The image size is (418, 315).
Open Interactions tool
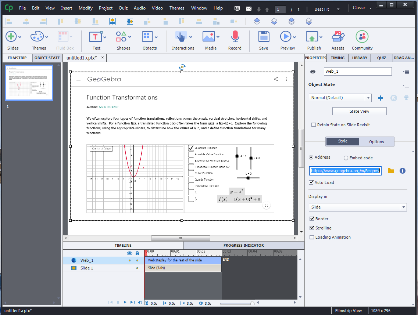(181, 37)
